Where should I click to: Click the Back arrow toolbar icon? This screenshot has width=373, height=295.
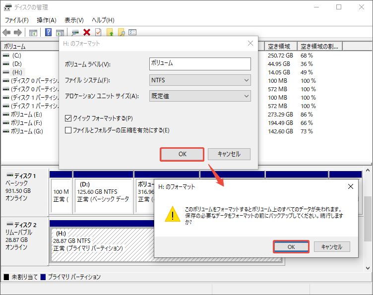(x=6, y=32)
